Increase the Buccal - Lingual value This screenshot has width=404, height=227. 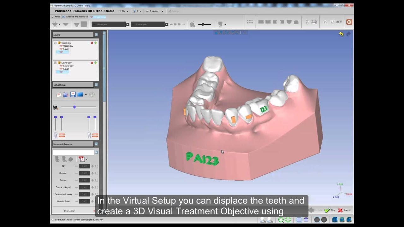(93, 187)
